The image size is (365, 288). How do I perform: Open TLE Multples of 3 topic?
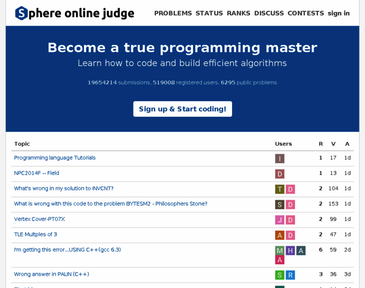[x=36, y=235]
